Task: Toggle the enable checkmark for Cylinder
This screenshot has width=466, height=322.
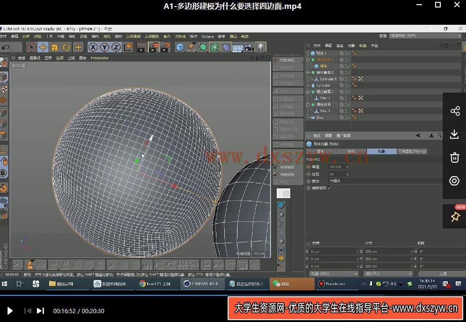Action: pyautogui.click(x=349, y=86)
